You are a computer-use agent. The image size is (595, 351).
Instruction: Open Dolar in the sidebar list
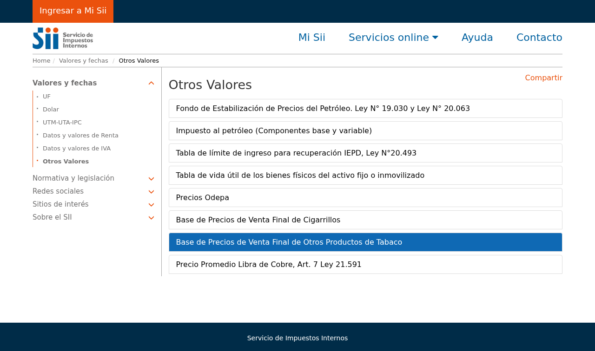pos(51,110)
